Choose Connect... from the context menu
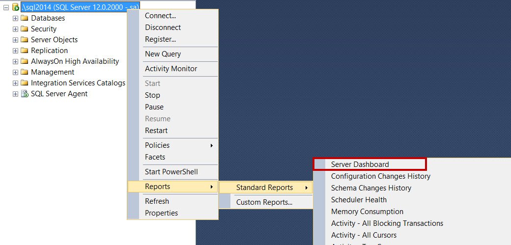511x245 pixels. click(173, 16)
